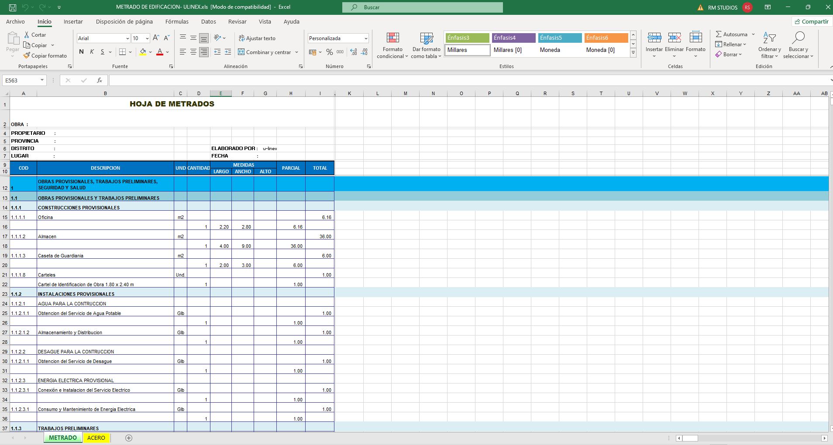Open Ordenar y filtrar

769,45
